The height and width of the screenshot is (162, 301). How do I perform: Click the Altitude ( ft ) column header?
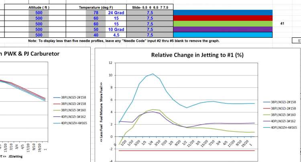pyautogui.click(x=39, y=7)
